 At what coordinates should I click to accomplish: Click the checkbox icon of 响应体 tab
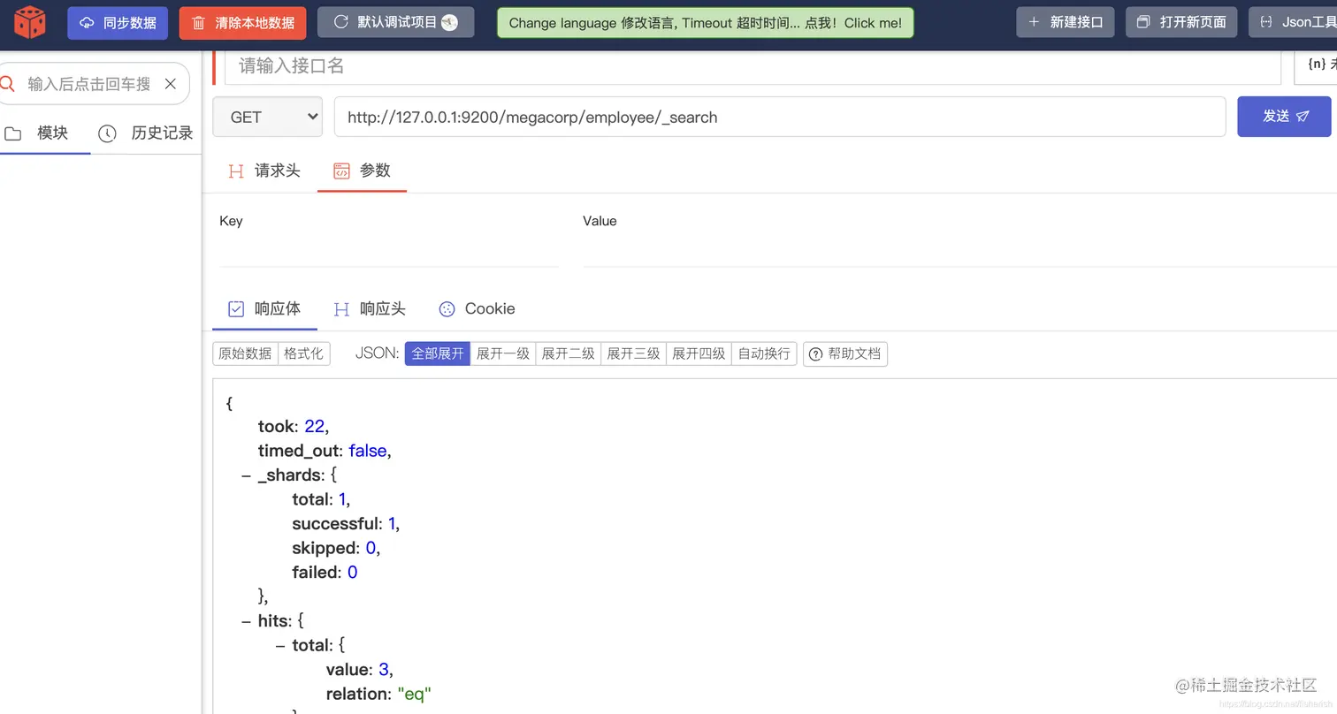click(x=236, y=309)
